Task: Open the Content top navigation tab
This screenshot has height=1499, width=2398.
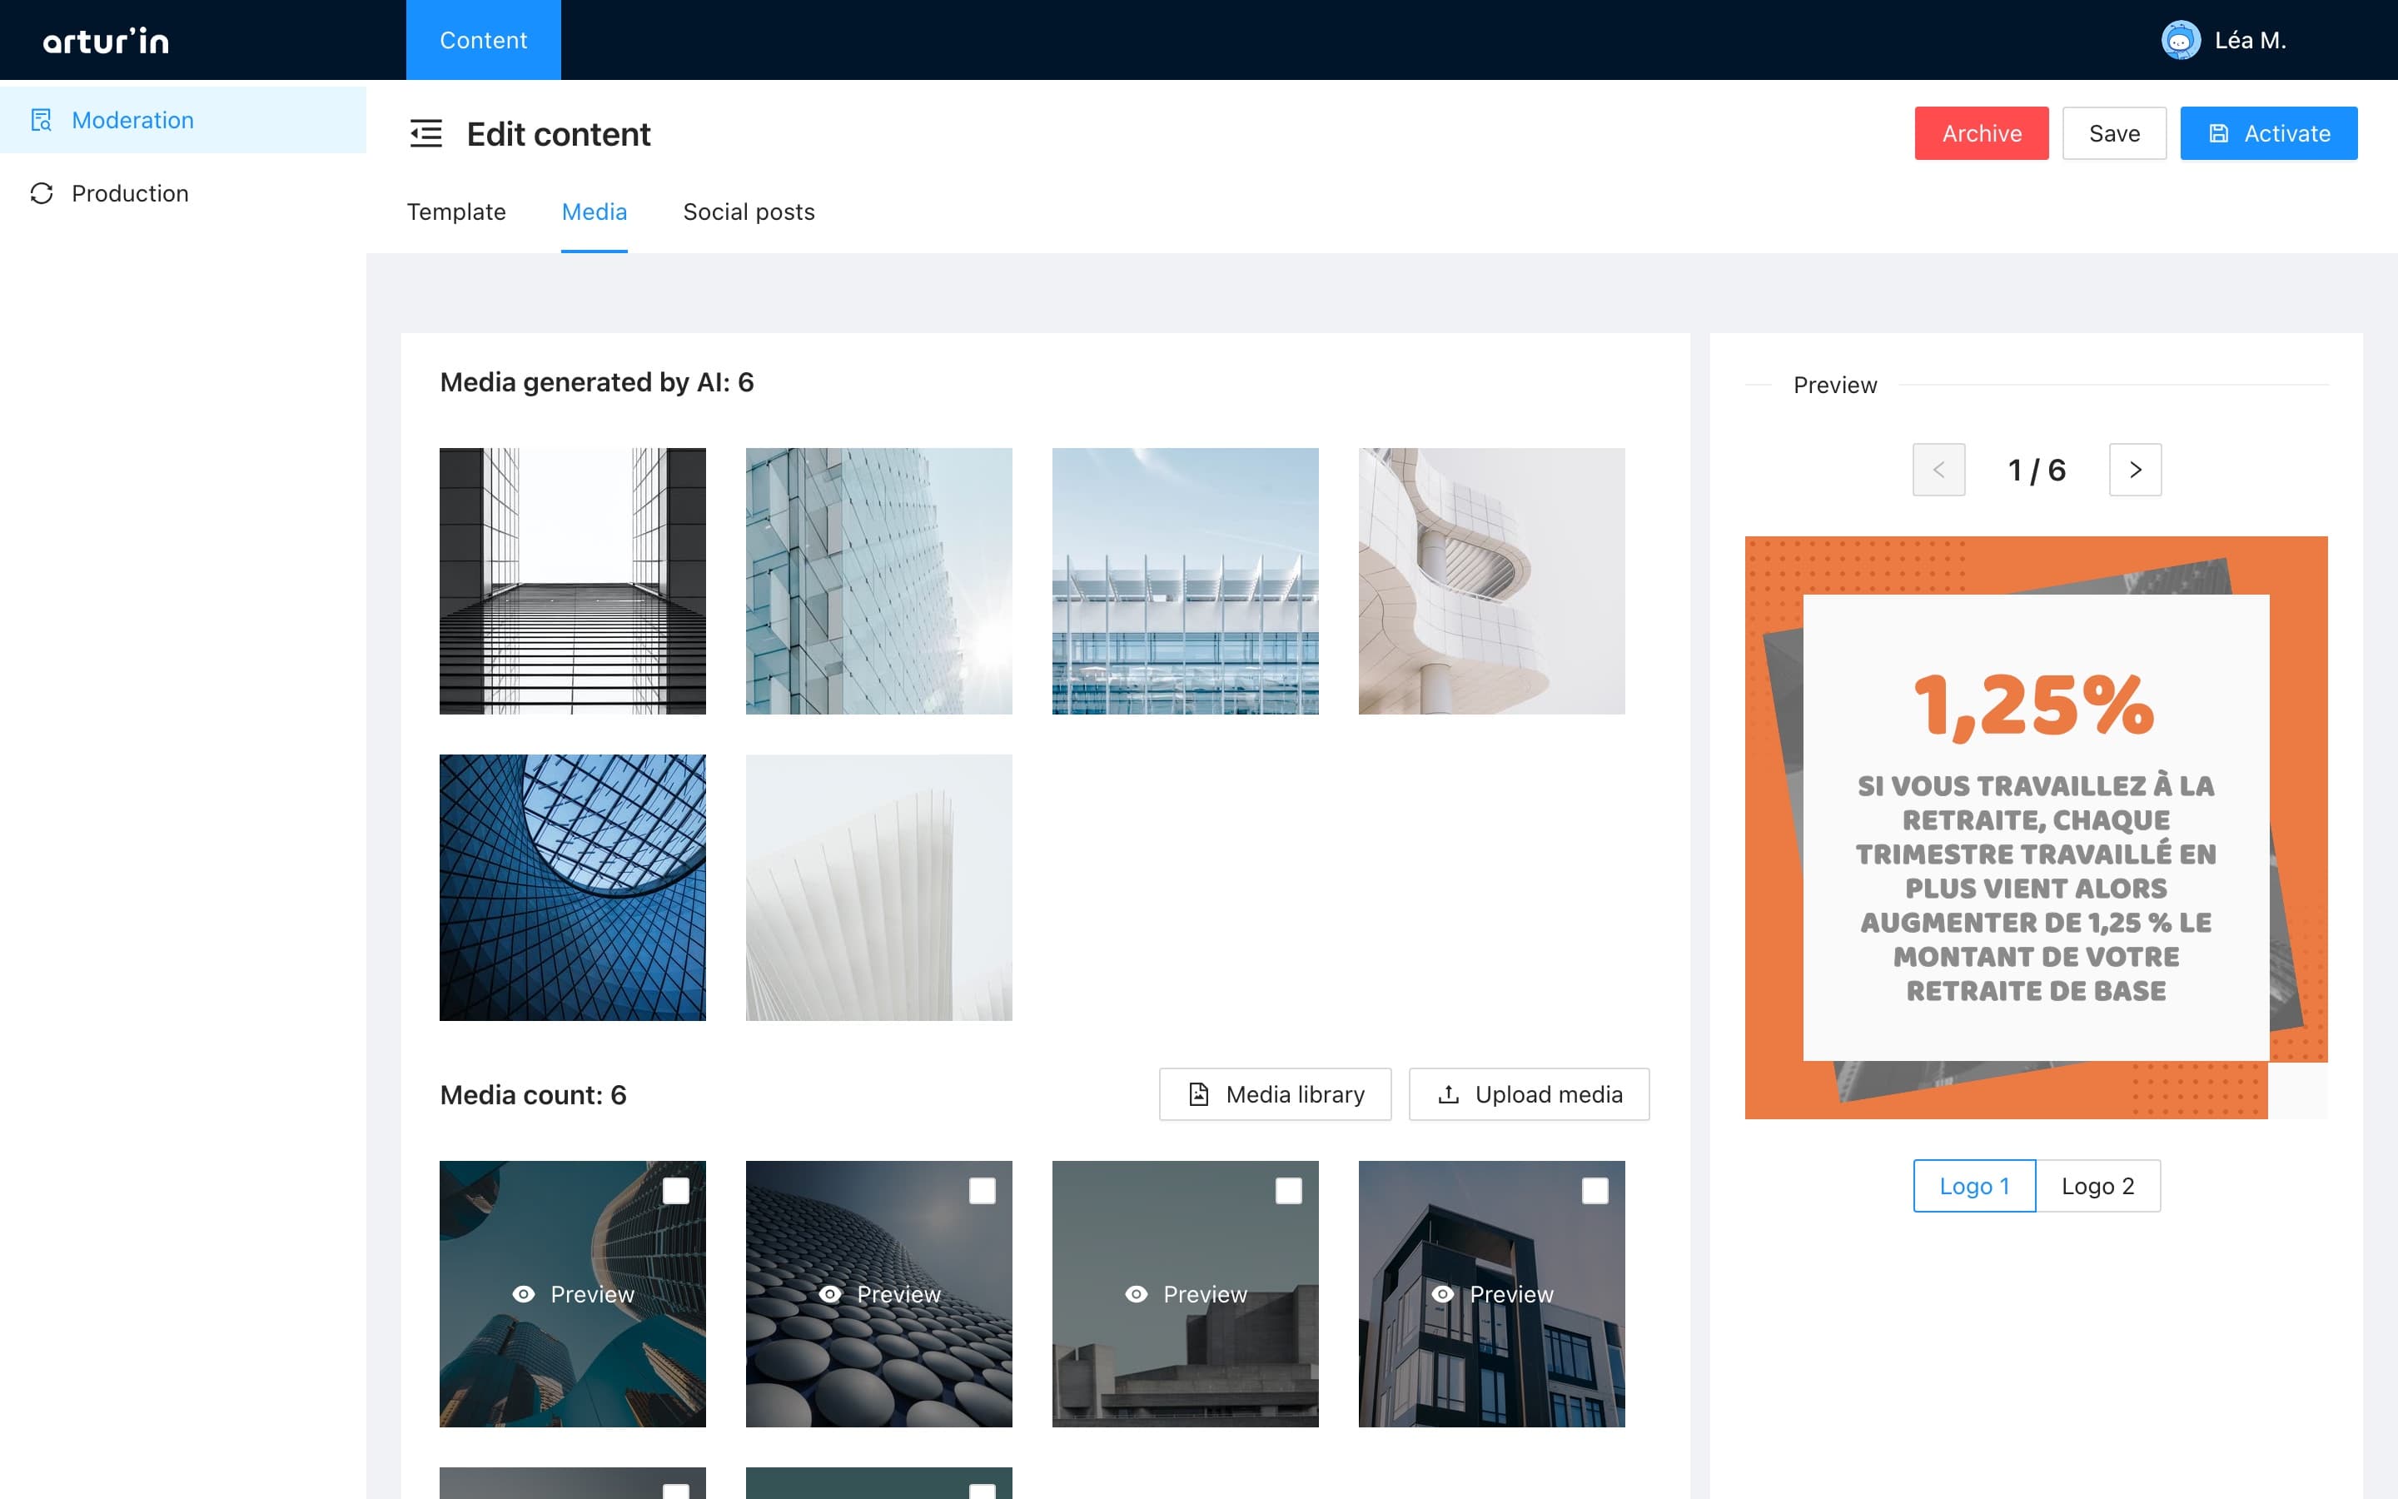Action: point(484,41)
